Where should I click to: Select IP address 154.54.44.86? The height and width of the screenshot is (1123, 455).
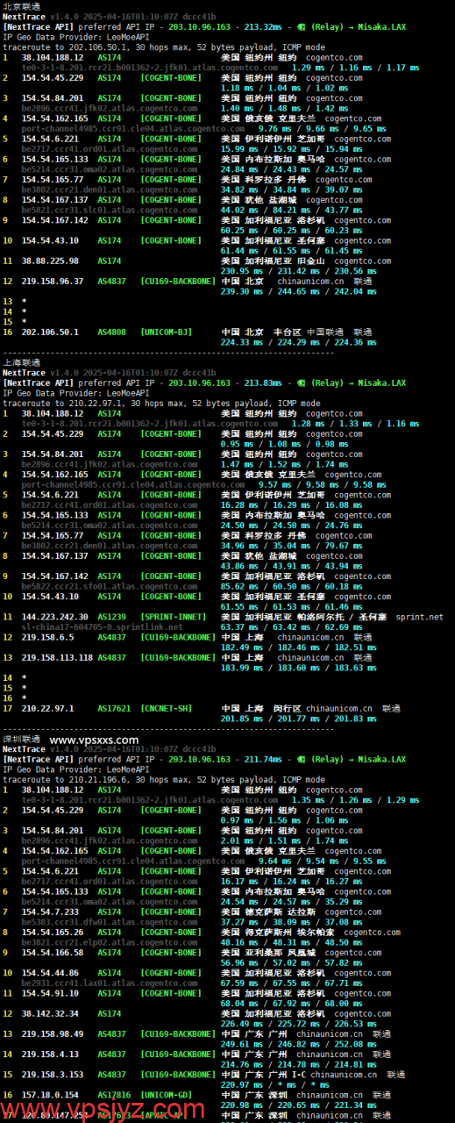[x=48, y=973]
